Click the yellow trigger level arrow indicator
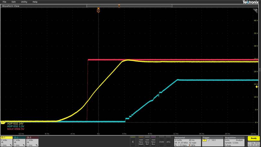The height and width of the screenshot is (147, 261). (256, 87)
